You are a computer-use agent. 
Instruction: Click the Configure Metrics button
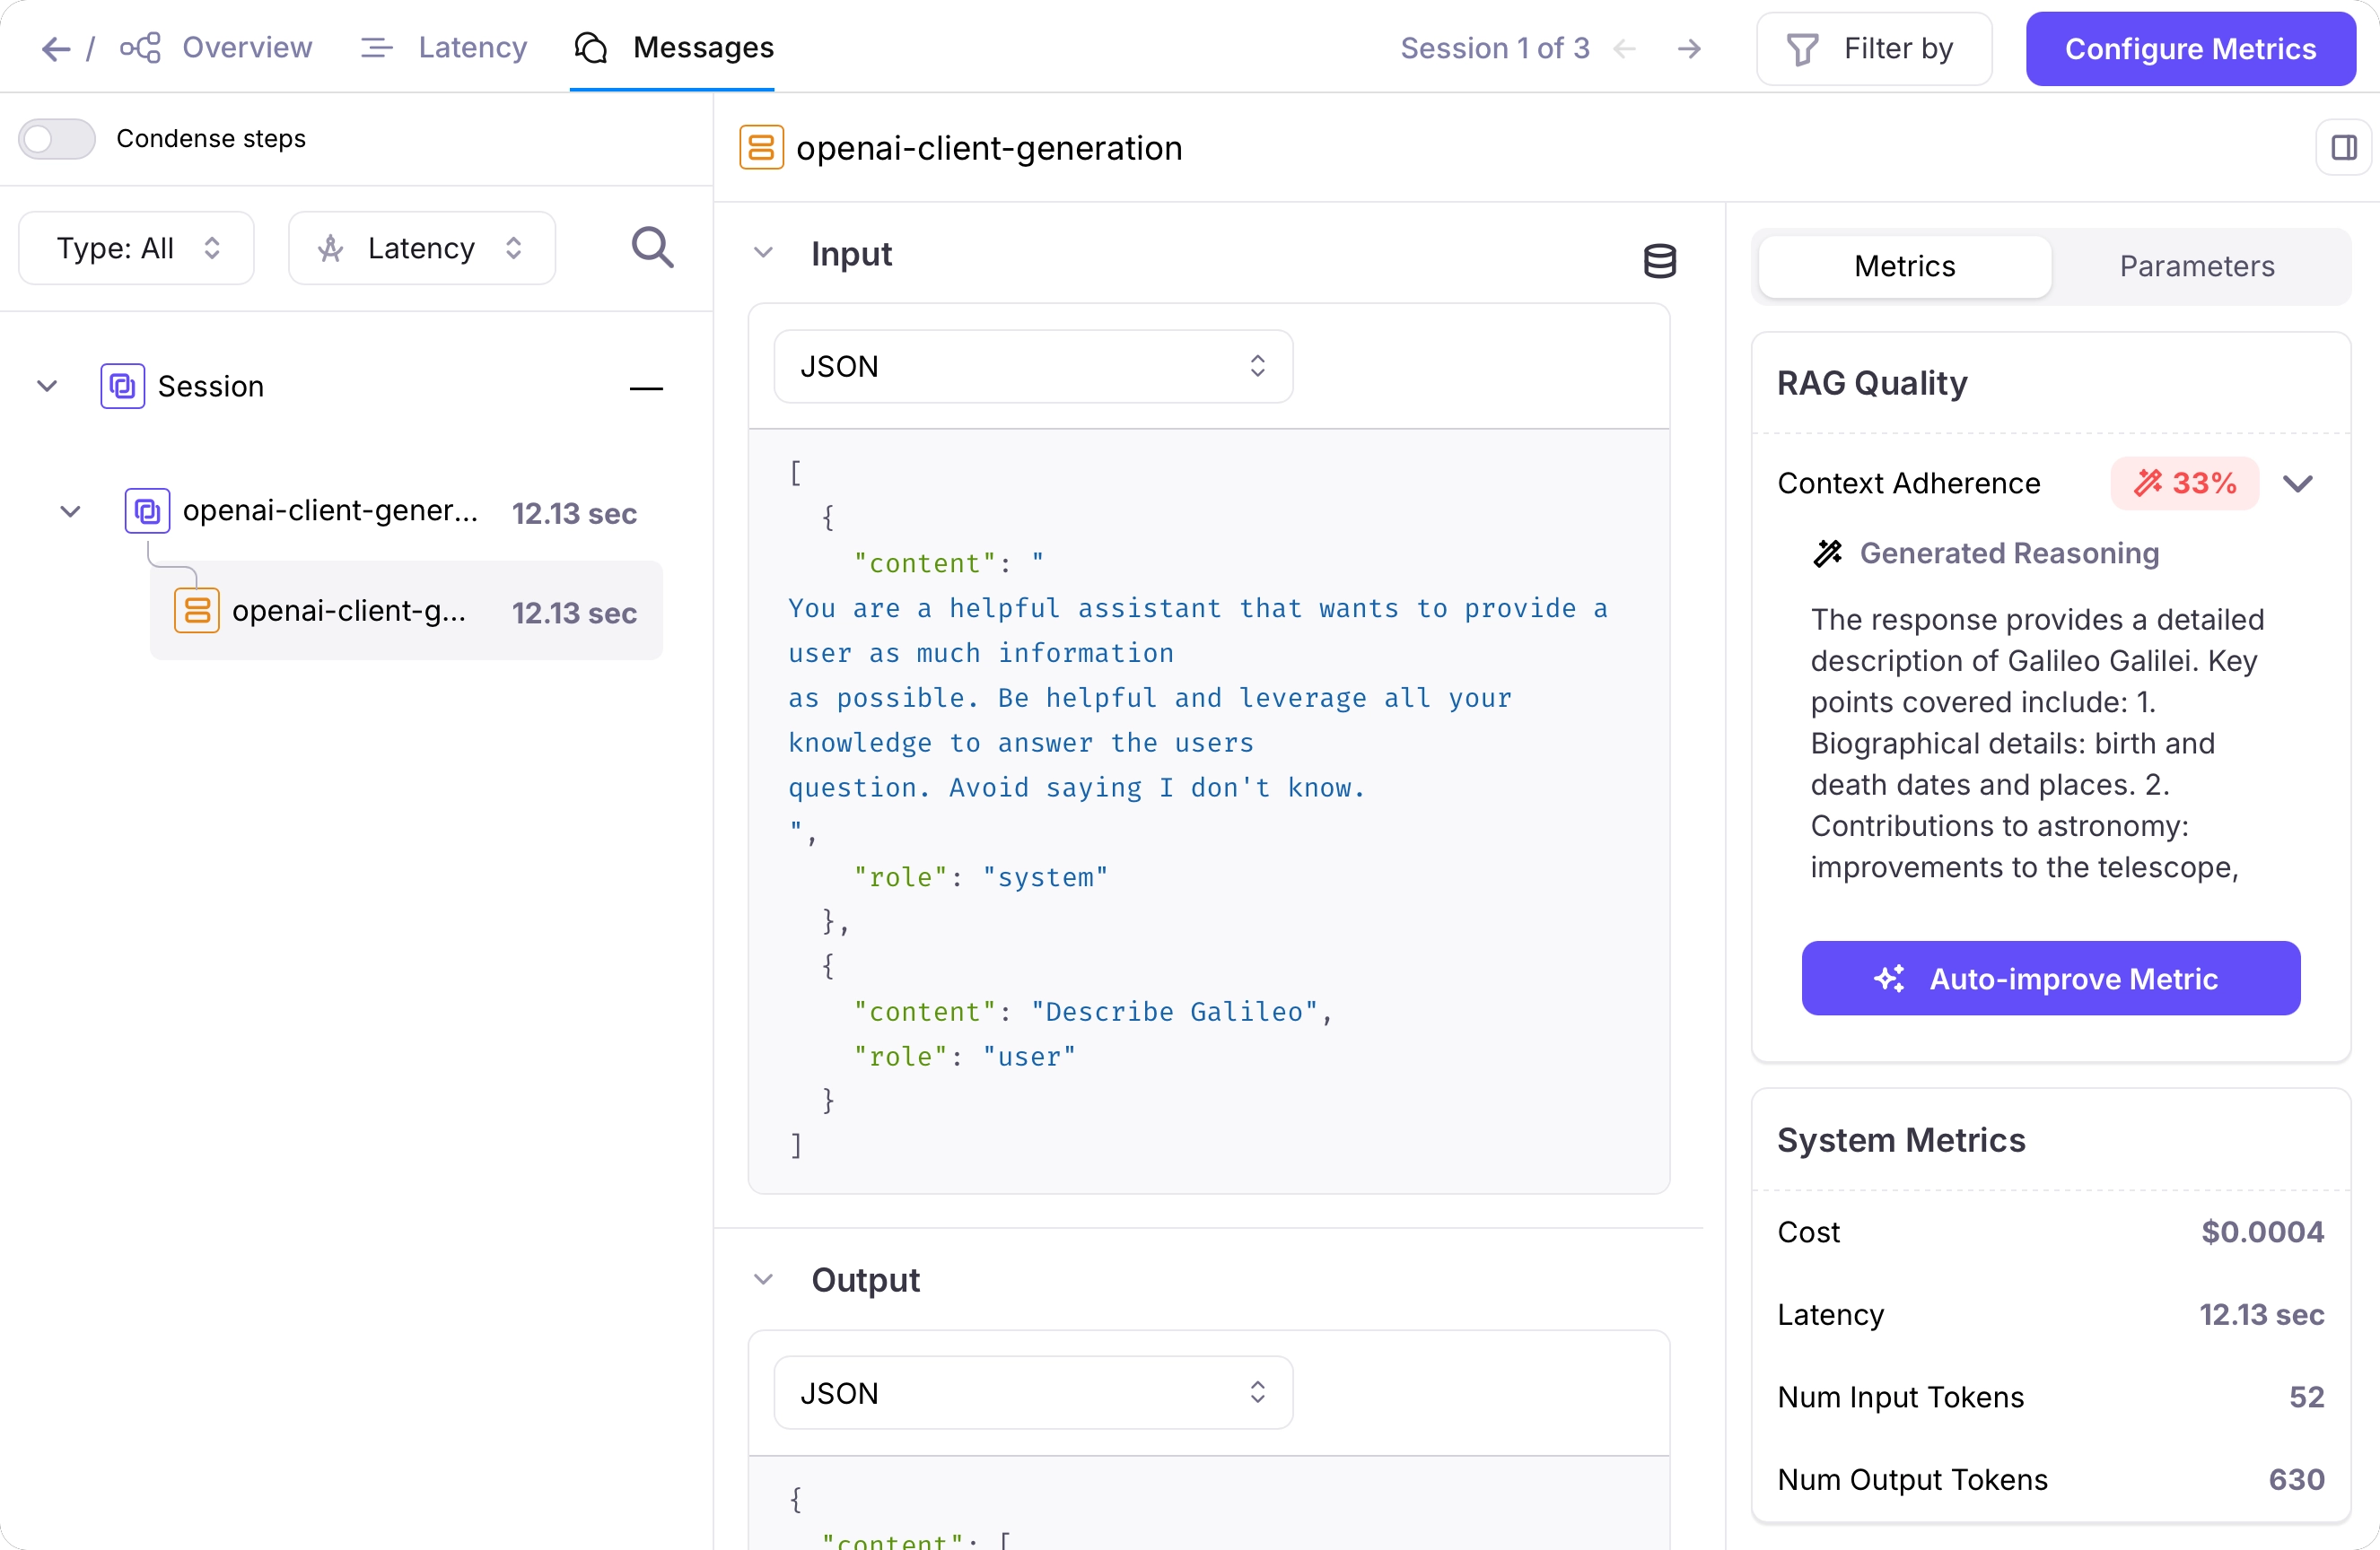coord(2190,48)
